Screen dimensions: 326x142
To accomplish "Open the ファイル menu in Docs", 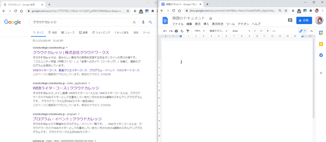I will coord(178,24).
